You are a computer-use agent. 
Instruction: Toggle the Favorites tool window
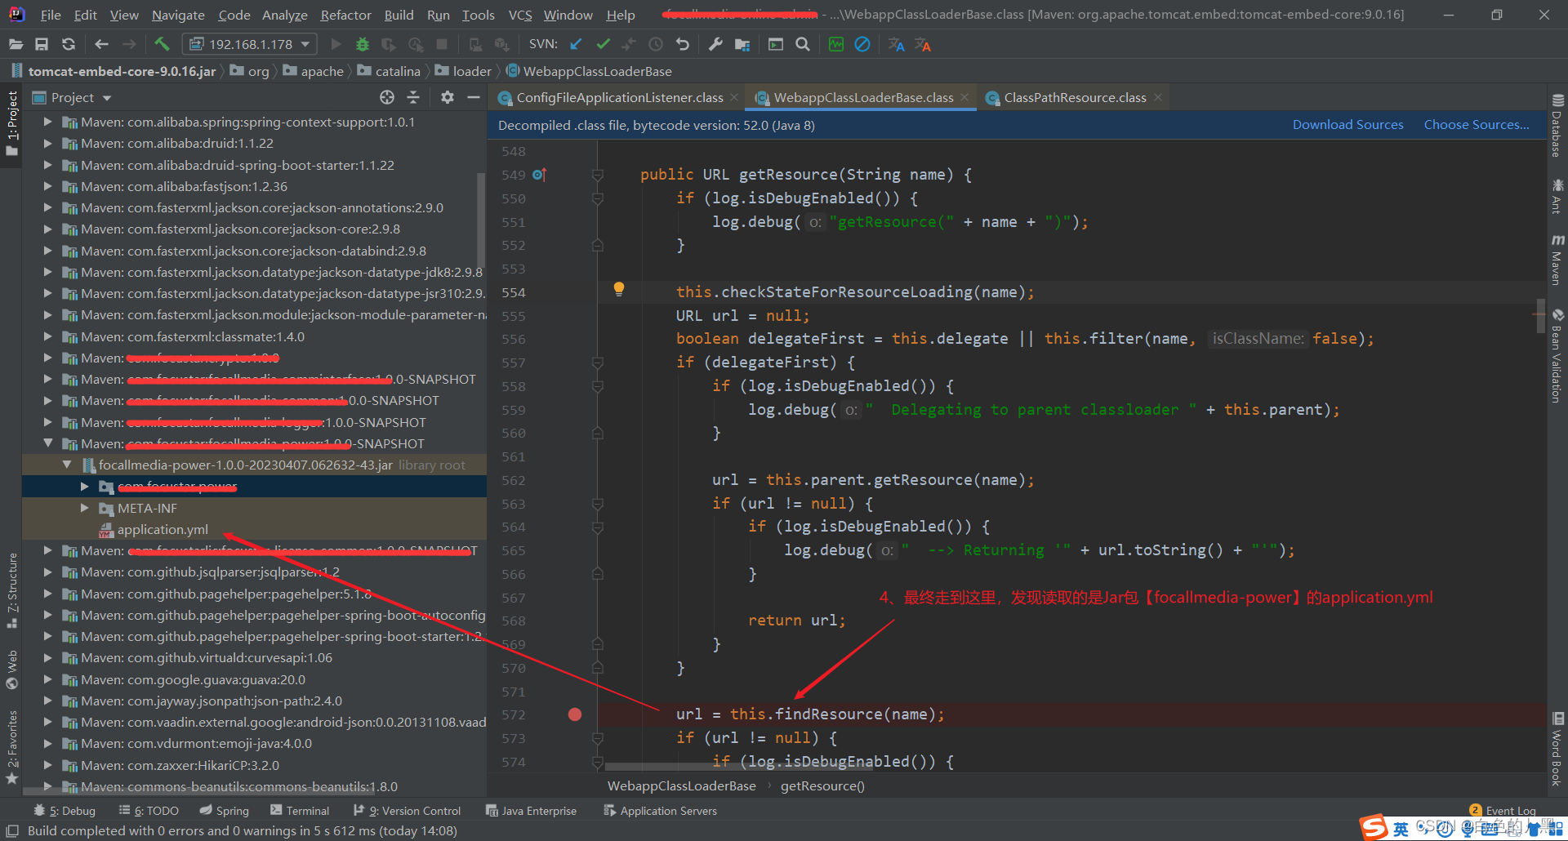click(12, 747)
